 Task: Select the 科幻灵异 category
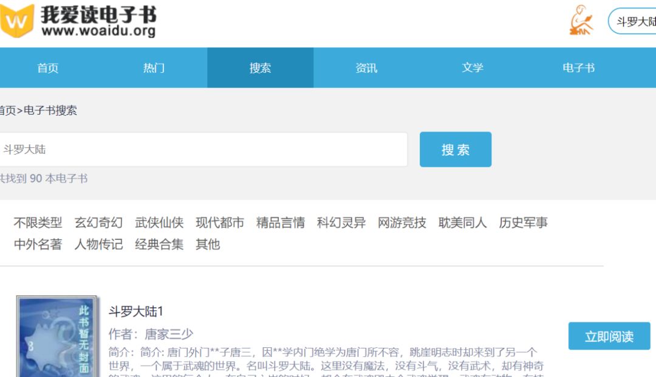(x=341, y=222)
